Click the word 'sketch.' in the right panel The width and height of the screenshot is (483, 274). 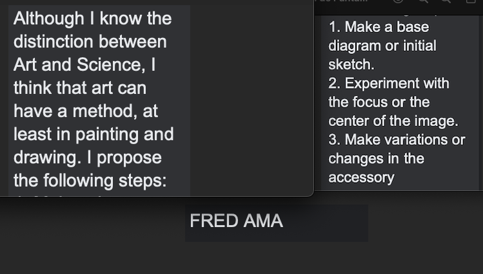tap(351, 65)
